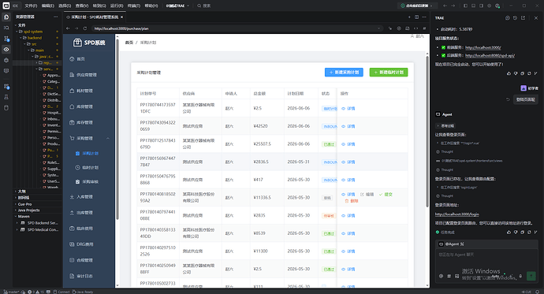This screenshot has height=294, width=544.
Task: Open the 终端(T) menu
Action: click(x=134, y=6)
